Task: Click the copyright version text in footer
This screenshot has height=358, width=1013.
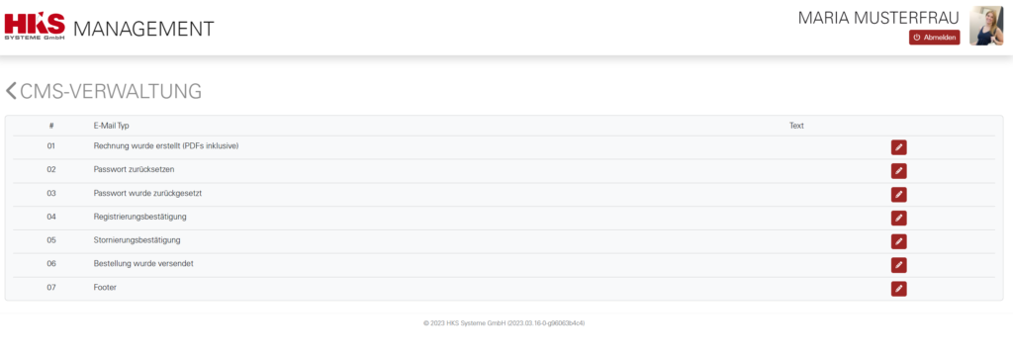Action: pyautogui.click(x=505, y=322)
